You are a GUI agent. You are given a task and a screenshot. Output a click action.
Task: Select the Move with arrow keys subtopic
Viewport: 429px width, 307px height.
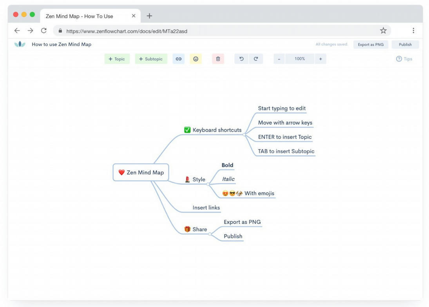pyautogui.click(x=285, y=123)
